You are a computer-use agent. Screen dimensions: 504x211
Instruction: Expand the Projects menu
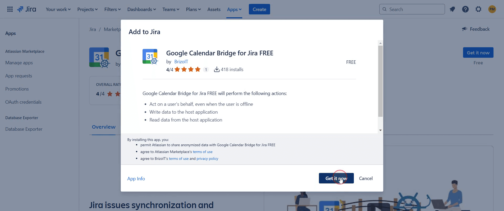pyautogui.click(x=87, y=9)
